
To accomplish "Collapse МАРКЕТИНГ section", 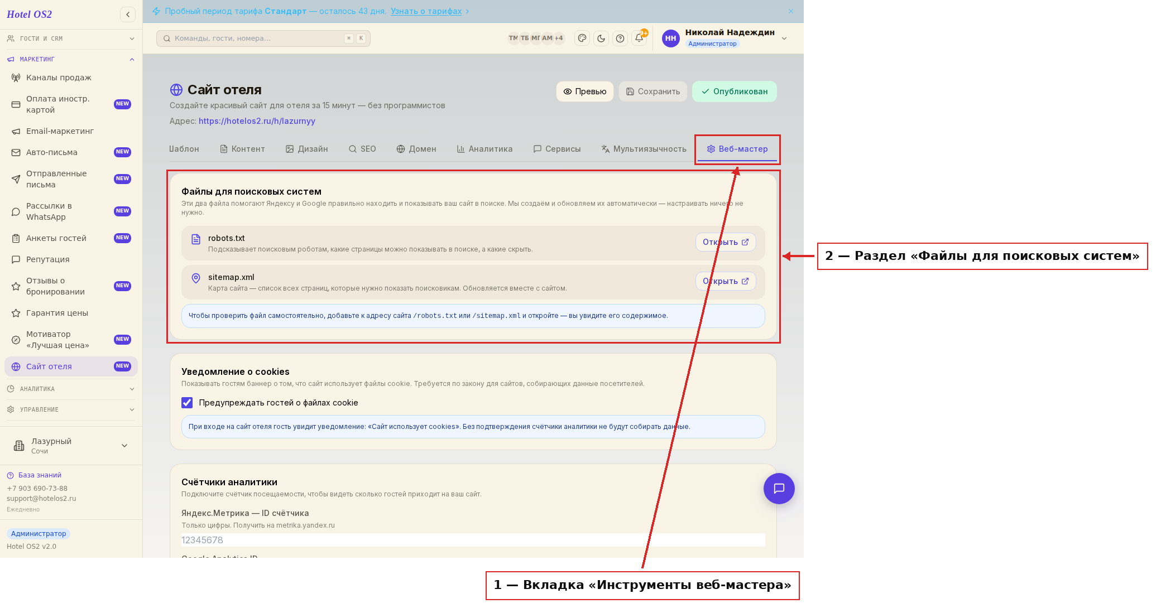I will click(x=71, y=59).
